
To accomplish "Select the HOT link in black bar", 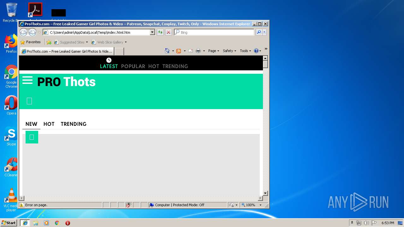I will coord(154,66).
